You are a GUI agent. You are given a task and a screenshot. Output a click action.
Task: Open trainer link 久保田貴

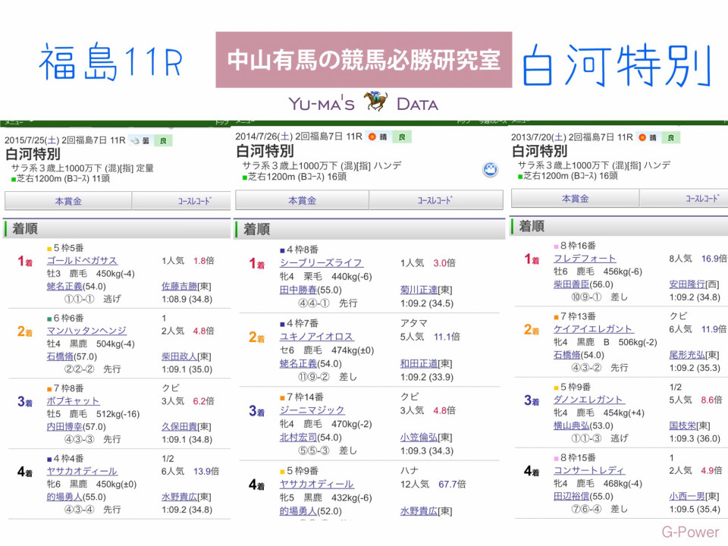click(x=179, y=427)
